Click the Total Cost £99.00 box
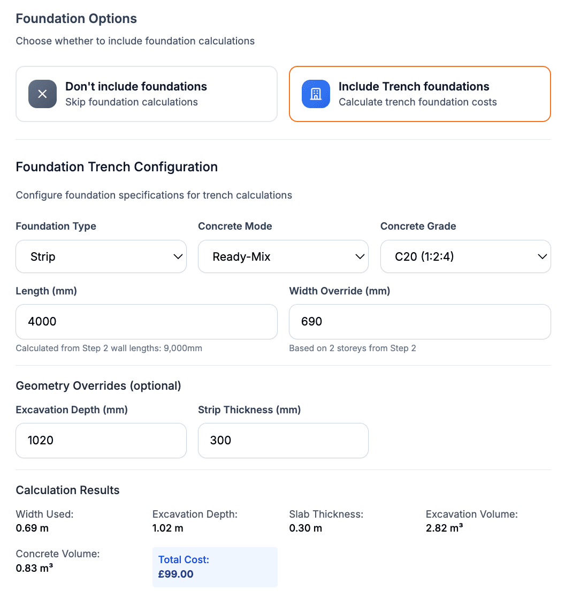The image size is (565, 606). click(x=215, y=567)
